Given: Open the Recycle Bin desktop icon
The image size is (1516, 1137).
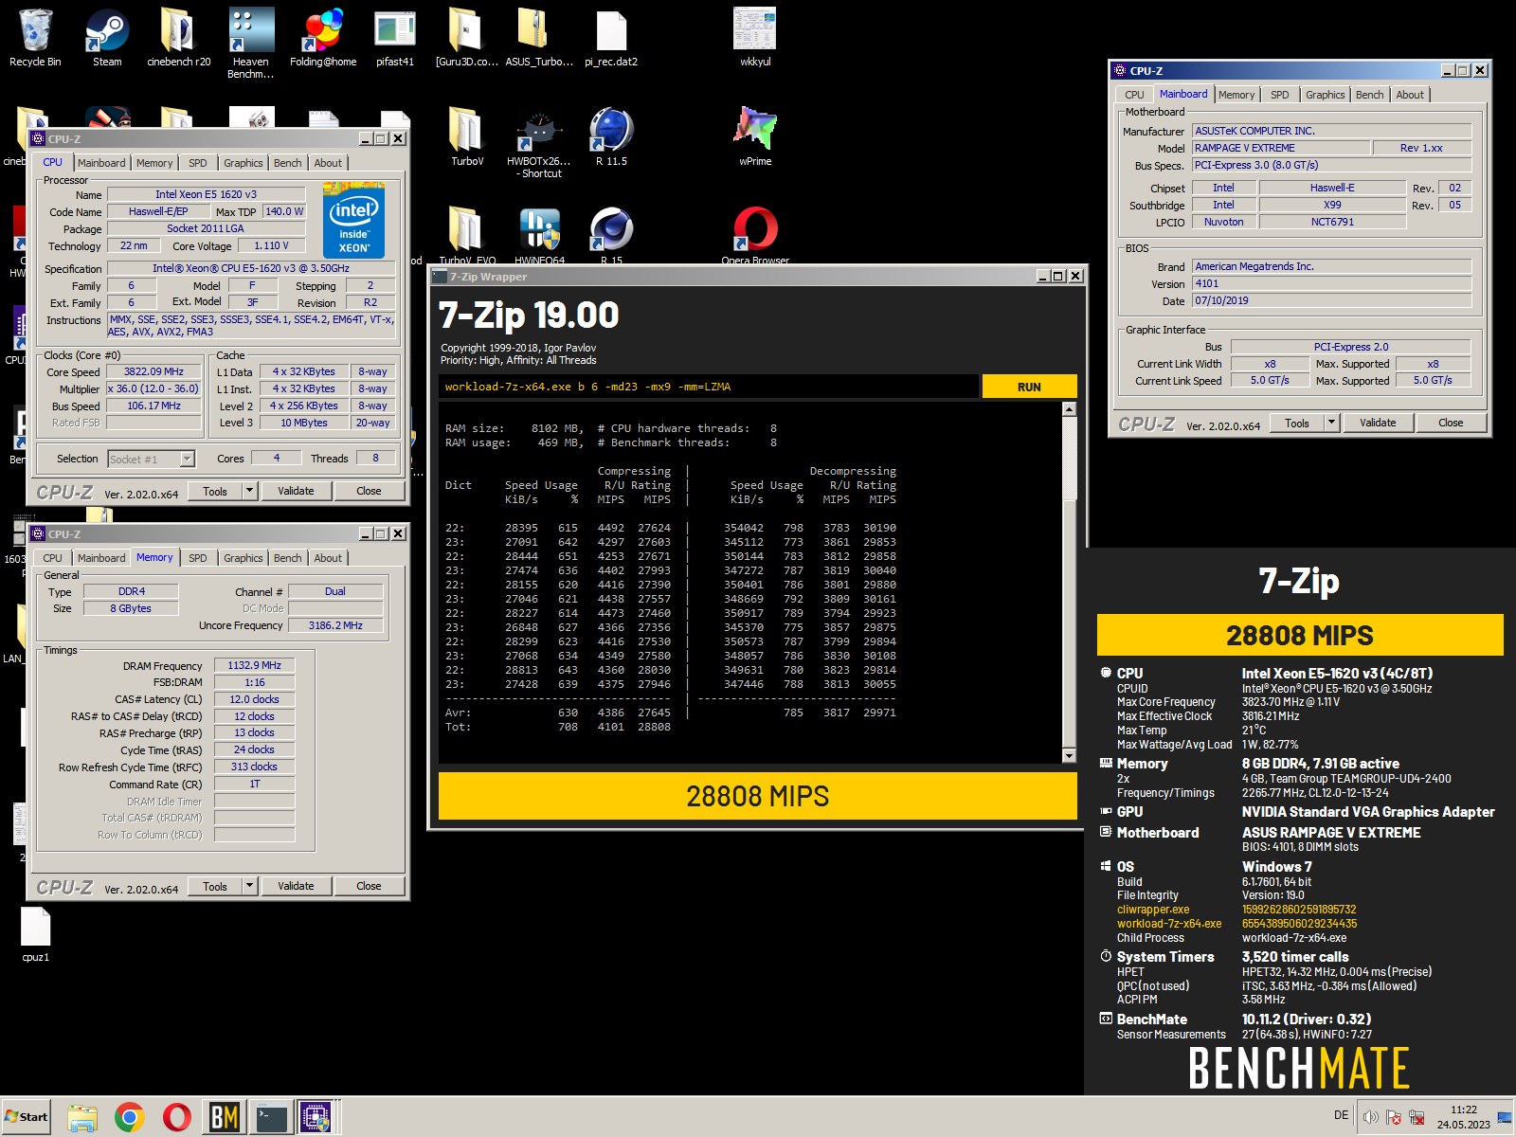Looking at the screenshot, I should coord(35,38).
